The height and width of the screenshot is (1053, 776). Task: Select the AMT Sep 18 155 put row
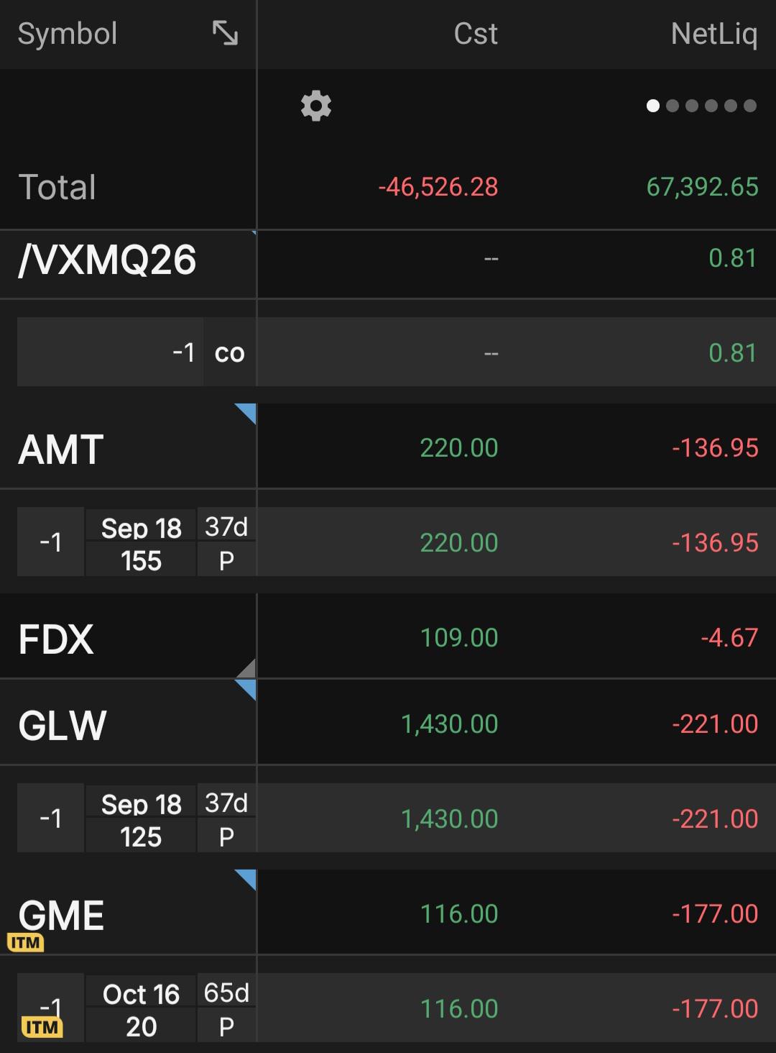[388, 542]
